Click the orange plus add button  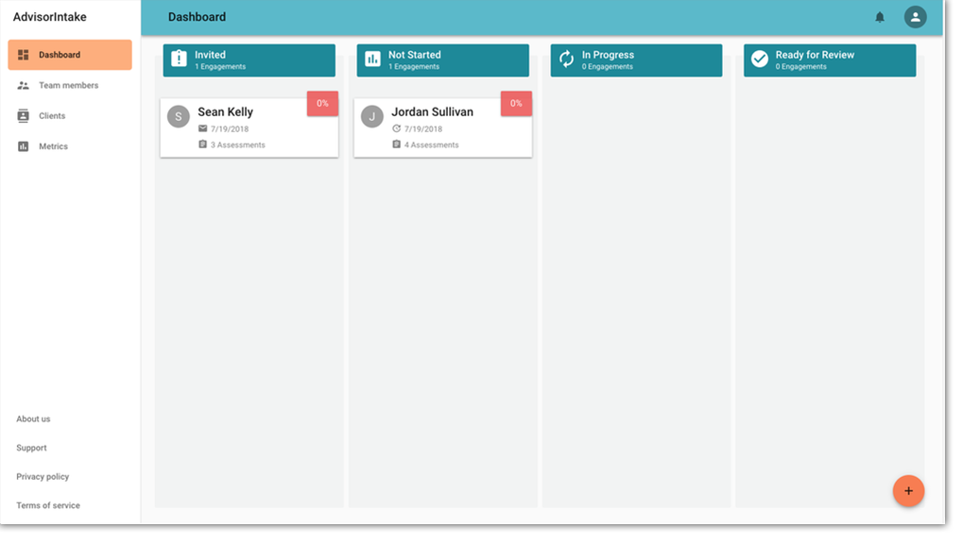coord(908,491)
